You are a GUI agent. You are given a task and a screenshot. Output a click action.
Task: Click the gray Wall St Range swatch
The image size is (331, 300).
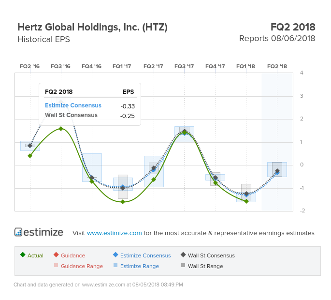coord(183,265)
